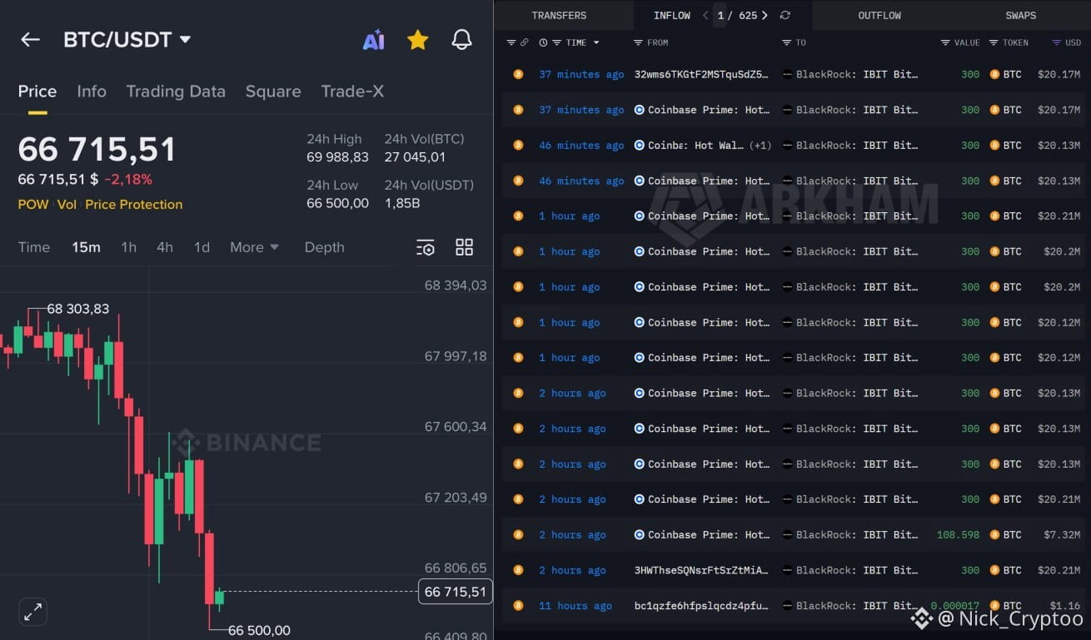Select the Time chart view
The width and height of the screenshot is (1091, 640).
[x=34, y=247]
